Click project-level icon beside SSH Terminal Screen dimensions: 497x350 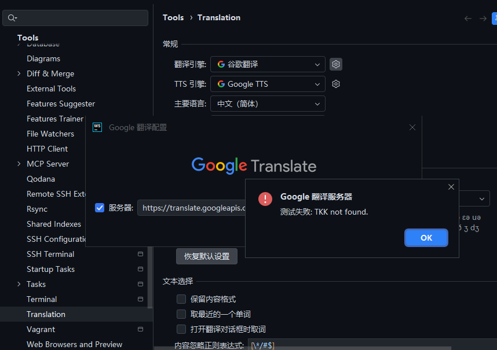(x=140, y=254)
